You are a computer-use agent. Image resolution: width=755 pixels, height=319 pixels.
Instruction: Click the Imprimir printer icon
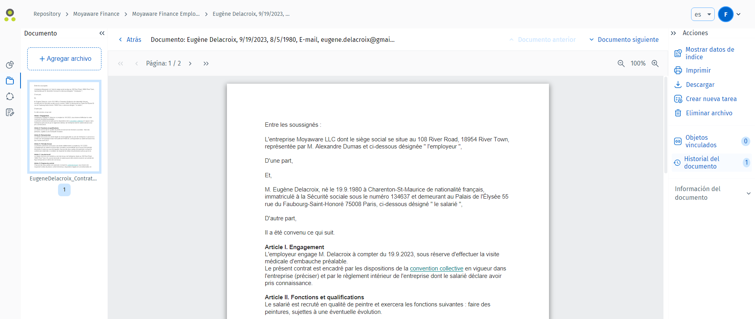pos(678,70)
